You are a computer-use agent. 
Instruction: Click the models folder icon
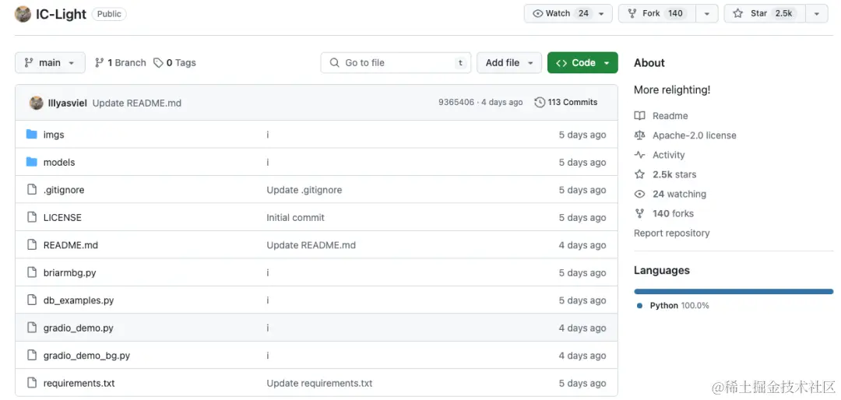[32, 162]
